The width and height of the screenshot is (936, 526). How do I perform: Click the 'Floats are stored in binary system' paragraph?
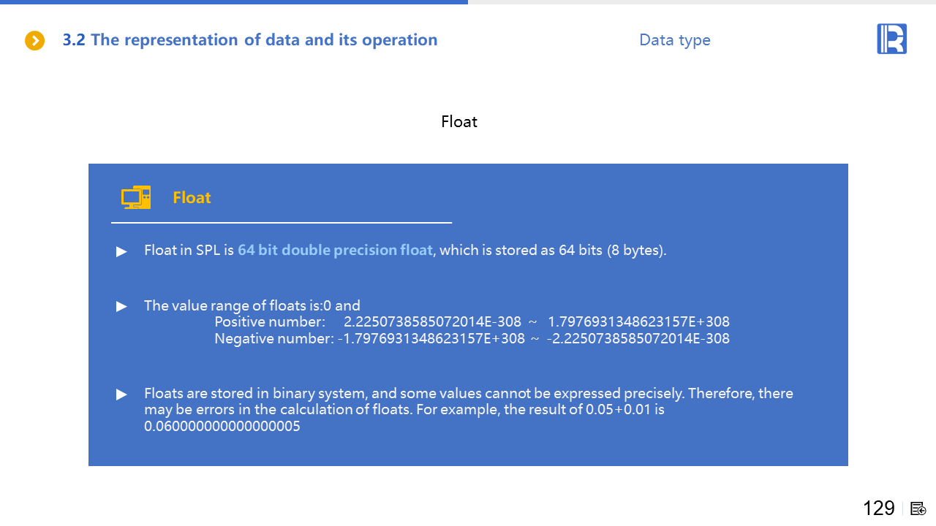pyautogui.click(x=468, y=401)
